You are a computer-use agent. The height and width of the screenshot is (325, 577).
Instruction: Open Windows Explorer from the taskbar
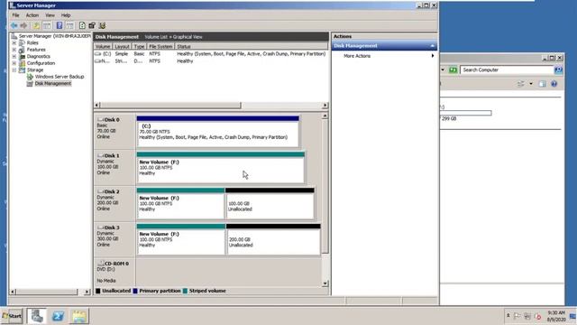coord(79,316)
